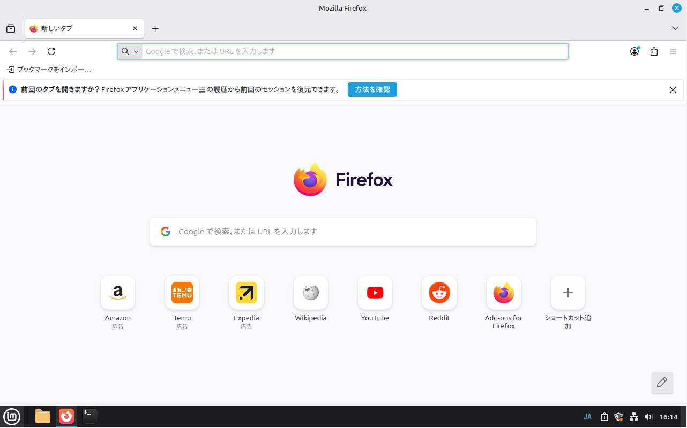
Task: Dismiss the session restore notification bar
Action: point(673,90)
